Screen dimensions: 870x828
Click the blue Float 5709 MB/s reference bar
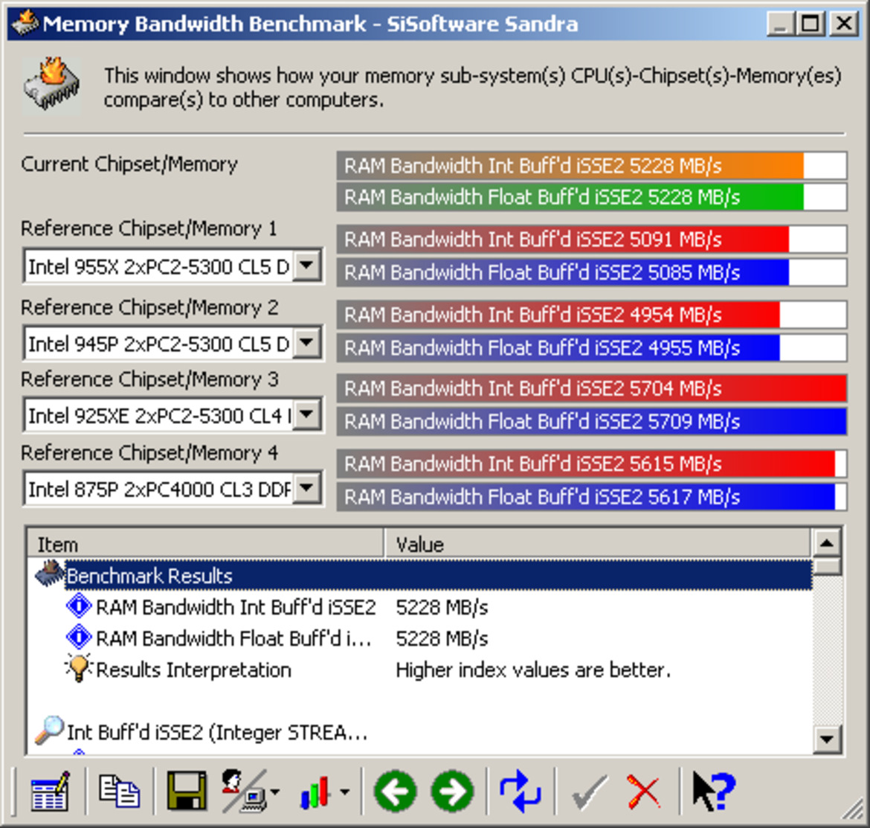click(x=591, y=421)
